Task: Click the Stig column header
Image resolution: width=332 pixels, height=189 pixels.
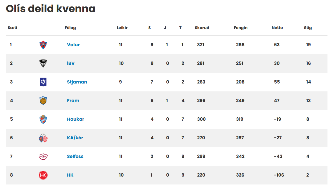Action: (x=308, y=28)
